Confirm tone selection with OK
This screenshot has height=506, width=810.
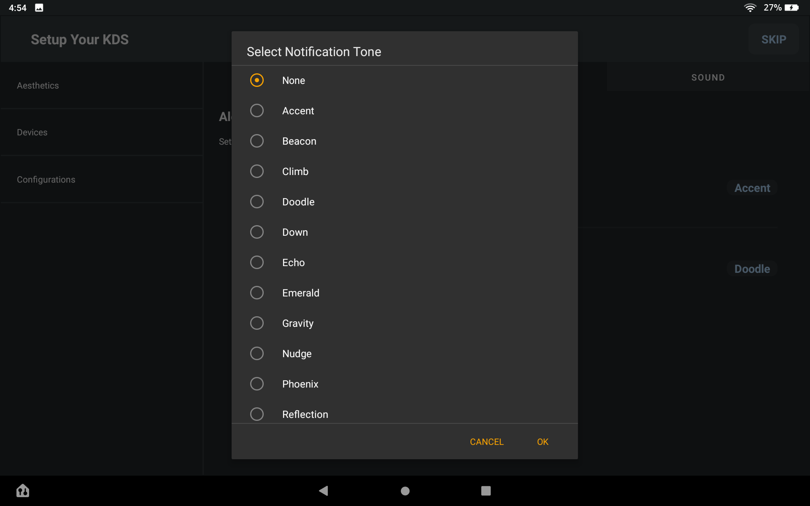coord(542,441)
